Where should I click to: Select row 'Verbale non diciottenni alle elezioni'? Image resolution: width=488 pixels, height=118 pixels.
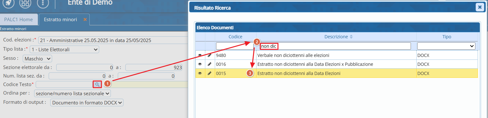336,55
